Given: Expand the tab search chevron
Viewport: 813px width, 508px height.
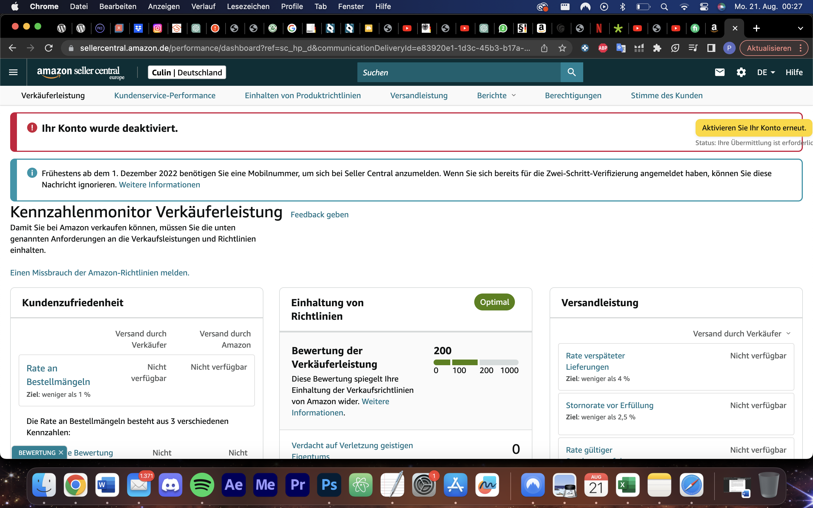Looking at the screenshot, I should 800,28.
